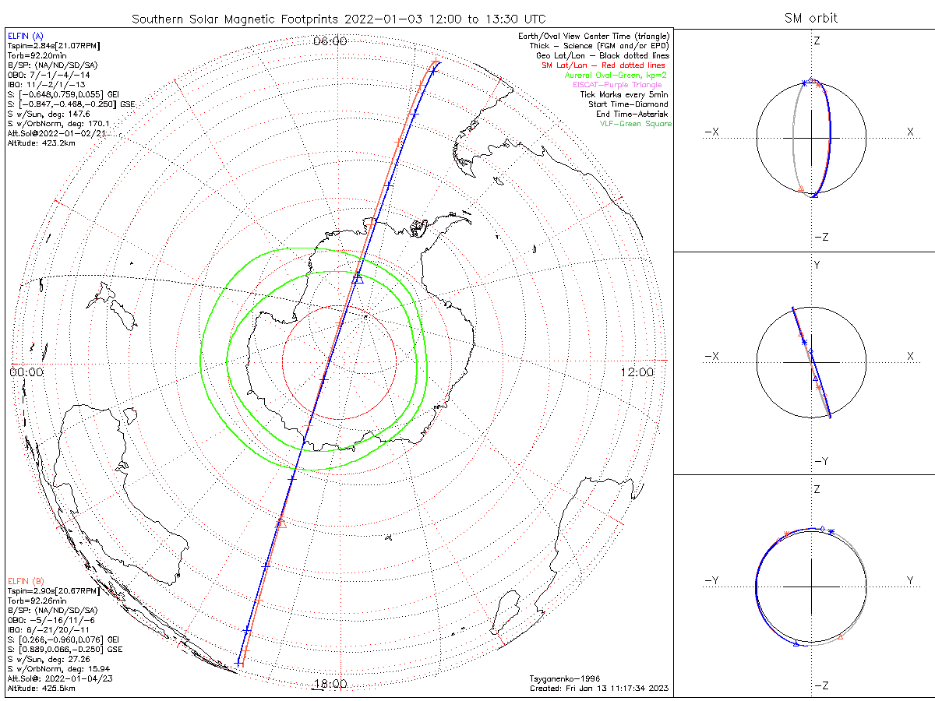Click the 12:00 local time label
Screen dimensions: 935x701
637,372
